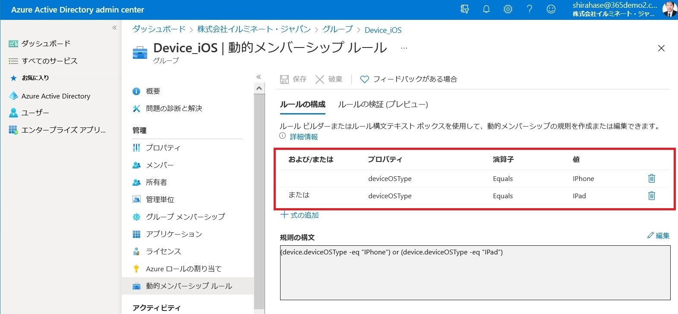Click 編集 to edit rule syntax

click(x=659, y=235)
